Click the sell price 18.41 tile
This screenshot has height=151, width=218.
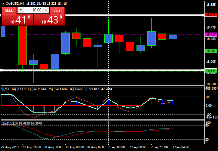pyautogui.click(x=17, y=20)
